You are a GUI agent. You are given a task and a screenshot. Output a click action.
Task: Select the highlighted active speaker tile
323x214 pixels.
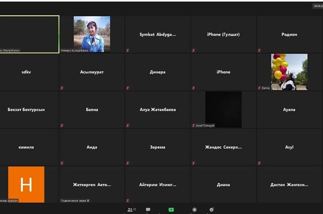30,34
